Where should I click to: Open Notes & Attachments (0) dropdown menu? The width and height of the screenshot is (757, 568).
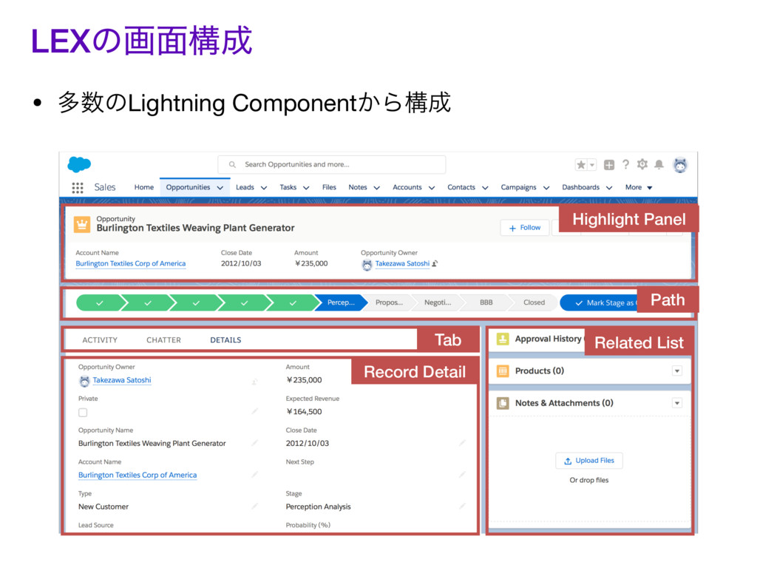[677, 403]
